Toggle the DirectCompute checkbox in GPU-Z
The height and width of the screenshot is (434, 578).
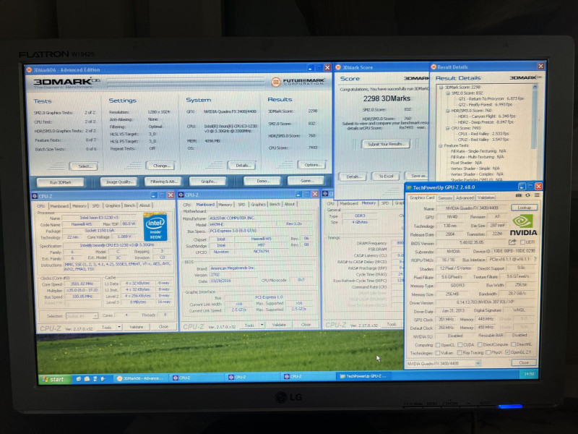pyautogui.click(x=480, y=345)
